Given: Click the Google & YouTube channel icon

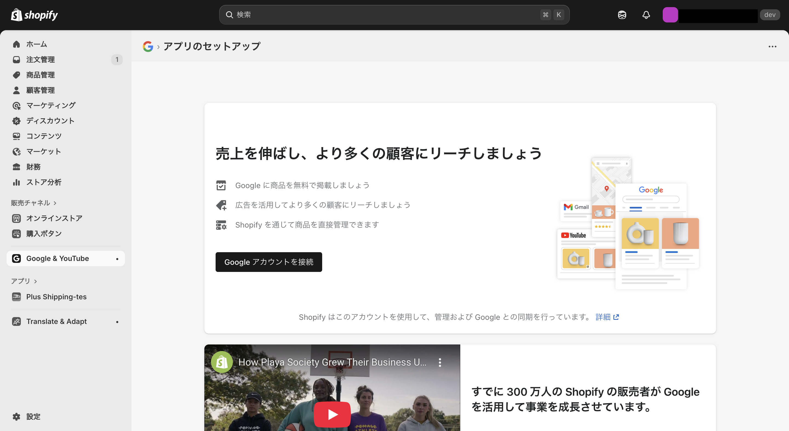Looking at the screenshot, I should [16, 258].
